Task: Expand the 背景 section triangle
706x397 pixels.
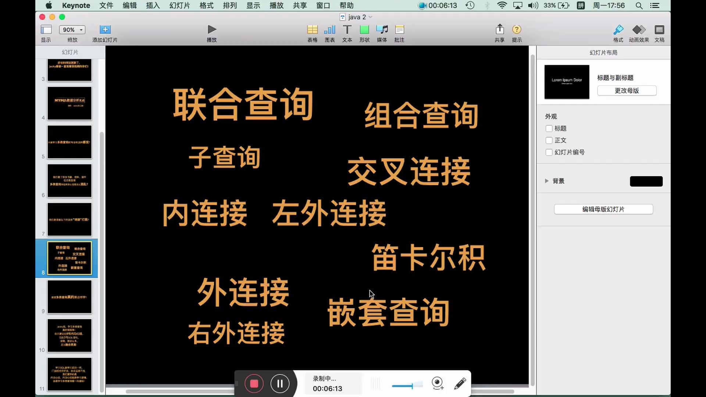Action: click(x=547, y=181)
